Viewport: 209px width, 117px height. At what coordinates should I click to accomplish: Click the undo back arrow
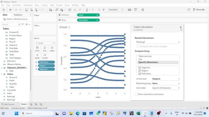point(11,10)
